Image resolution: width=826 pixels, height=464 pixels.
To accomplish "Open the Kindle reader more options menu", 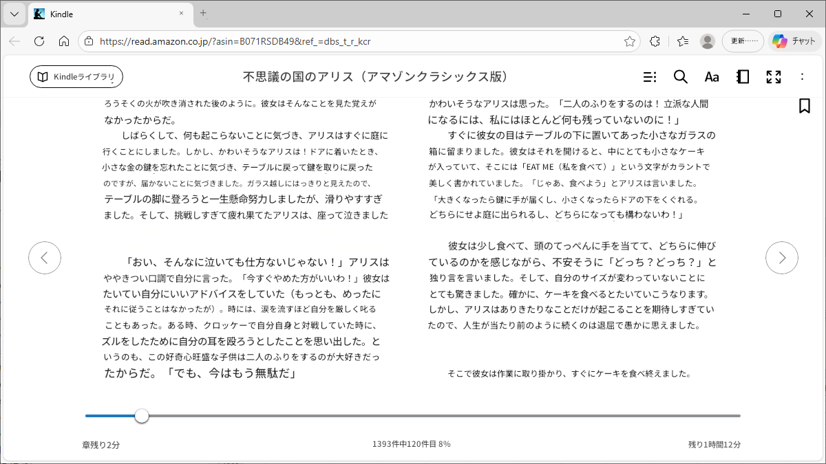I will coord(802,77).
